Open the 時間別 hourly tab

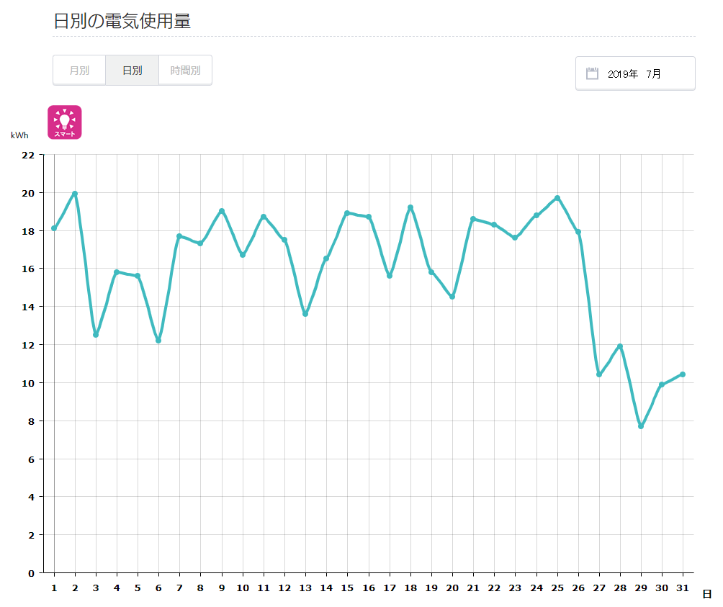tap(185, 71)
